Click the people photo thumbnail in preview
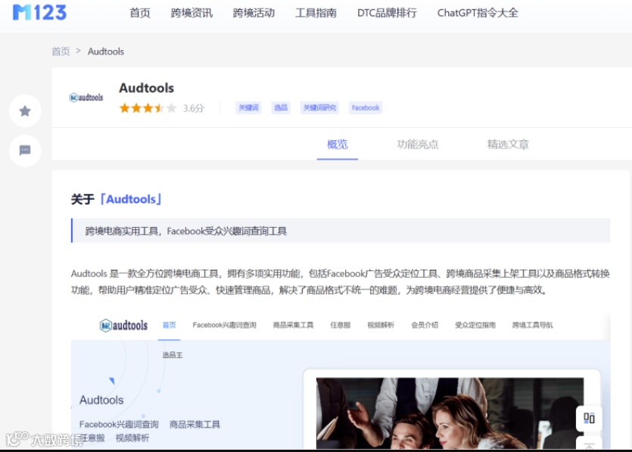 [x=450, y=413]
